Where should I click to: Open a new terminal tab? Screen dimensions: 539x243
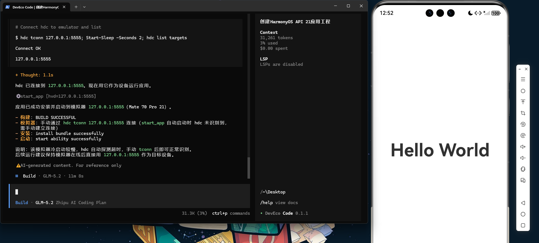[76, 7]
